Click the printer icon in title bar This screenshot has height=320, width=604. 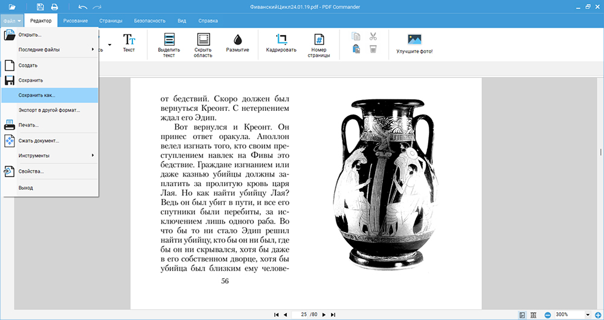pos(54,7)
